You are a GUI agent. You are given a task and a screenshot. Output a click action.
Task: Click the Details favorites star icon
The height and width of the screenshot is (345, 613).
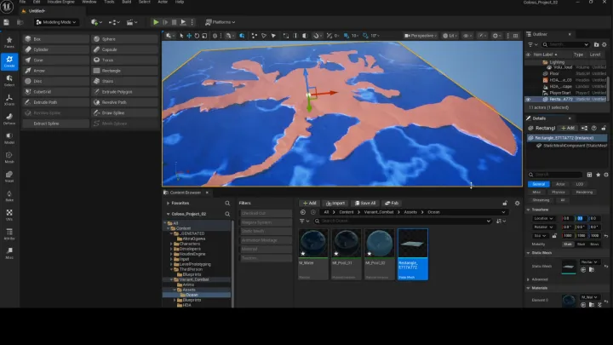point(599,175)
